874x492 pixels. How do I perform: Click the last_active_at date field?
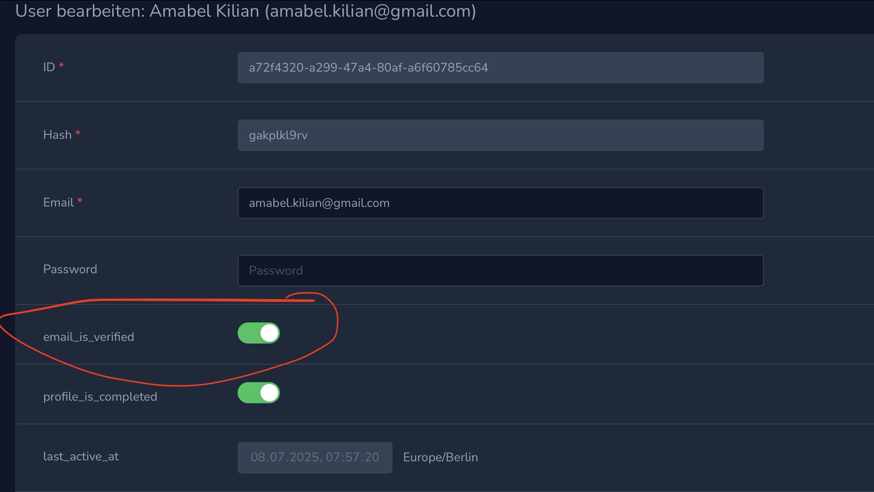(315, 457)
